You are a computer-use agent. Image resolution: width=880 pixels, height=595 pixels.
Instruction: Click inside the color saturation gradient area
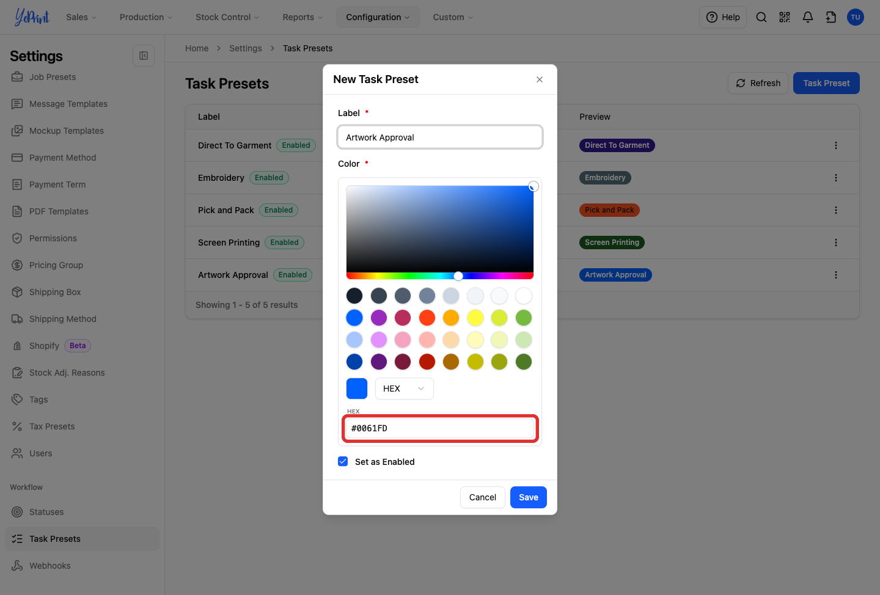[x=440, y=229]
